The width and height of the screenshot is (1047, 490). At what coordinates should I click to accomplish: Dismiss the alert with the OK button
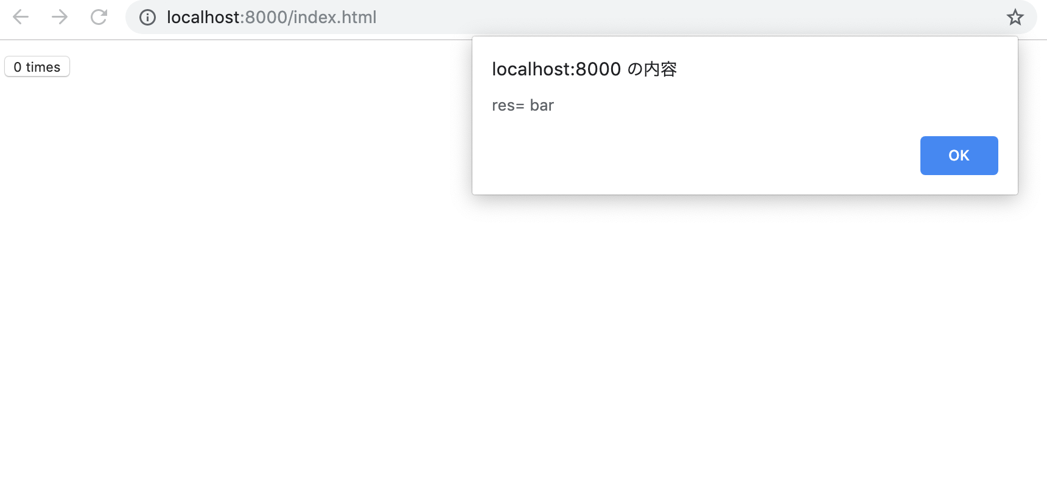959,156
